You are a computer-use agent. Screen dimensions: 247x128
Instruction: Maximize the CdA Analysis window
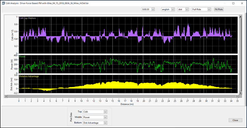pos(233,3)
